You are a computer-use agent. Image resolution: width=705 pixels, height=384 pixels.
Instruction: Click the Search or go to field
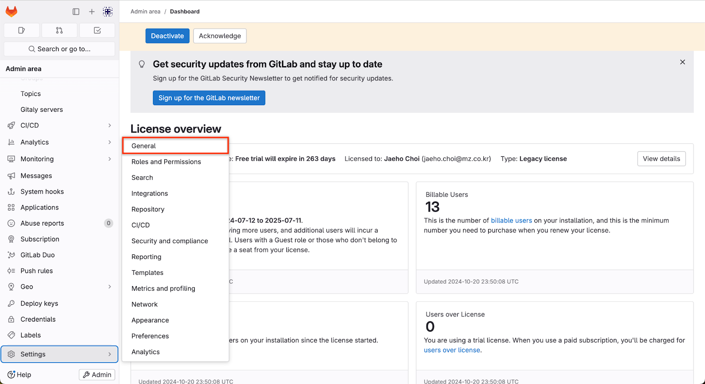click(59, 49)
